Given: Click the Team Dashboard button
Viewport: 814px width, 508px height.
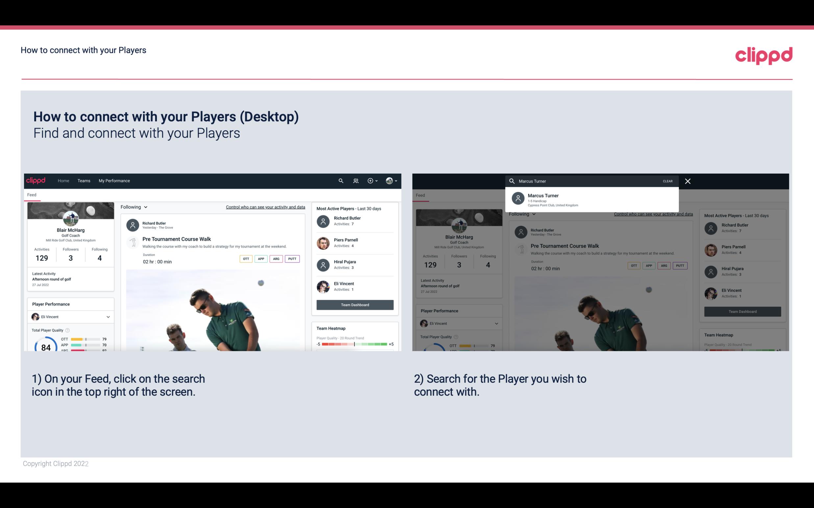Looking at the screenshot, I should coord(354,304).
